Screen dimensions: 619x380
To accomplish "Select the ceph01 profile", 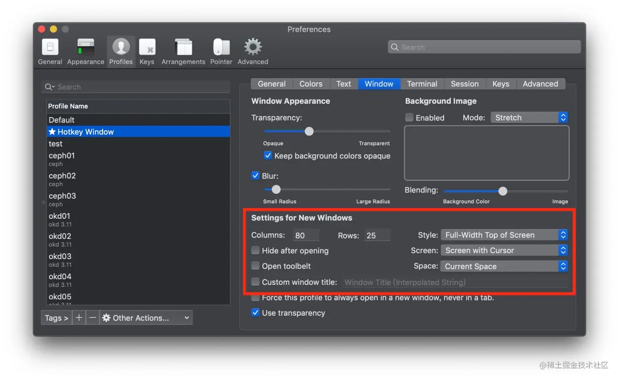I will pos(138,159).
